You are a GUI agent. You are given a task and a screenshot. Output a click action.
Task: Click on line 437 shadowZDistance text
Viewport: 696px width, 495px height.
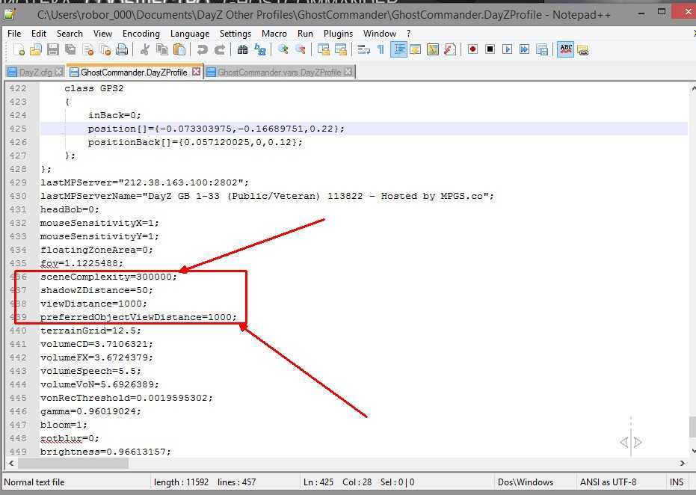[x=96, y=290]
